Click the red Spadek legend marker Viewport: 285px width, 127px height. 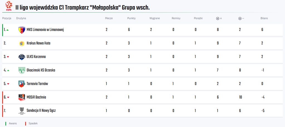tap(26, 124)
